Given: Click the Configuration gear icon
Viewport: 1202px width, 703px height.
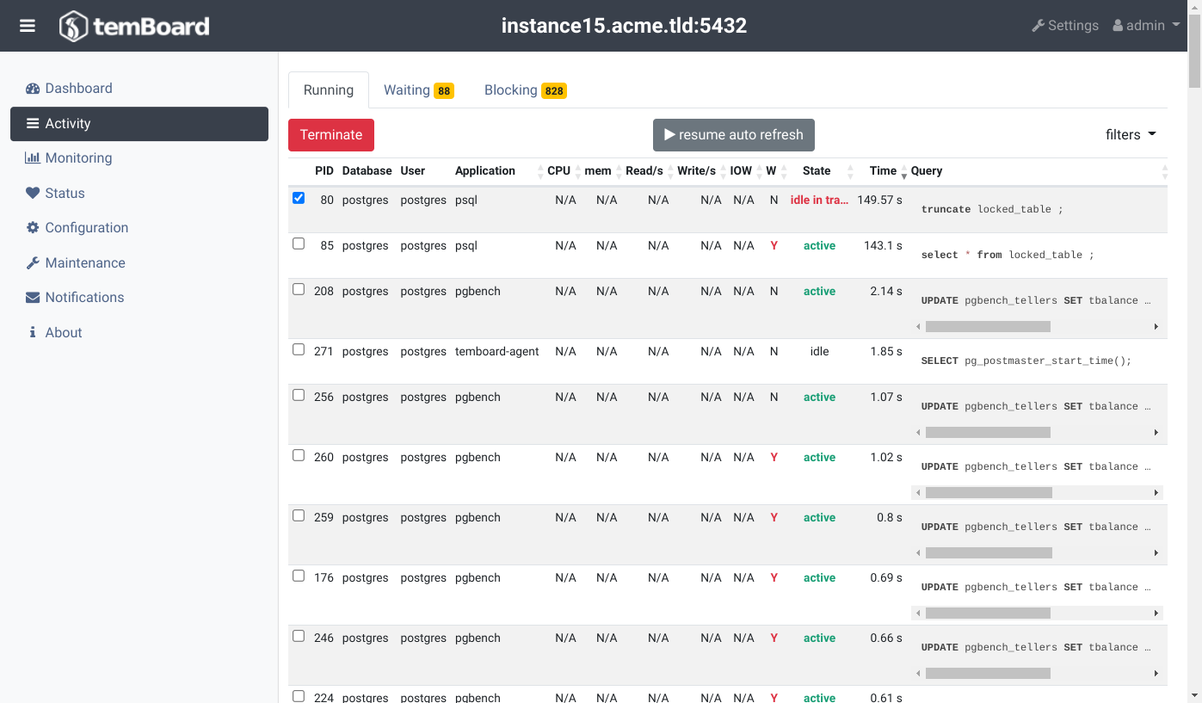Looking at the screenshot, I should (x=33, y=228).
